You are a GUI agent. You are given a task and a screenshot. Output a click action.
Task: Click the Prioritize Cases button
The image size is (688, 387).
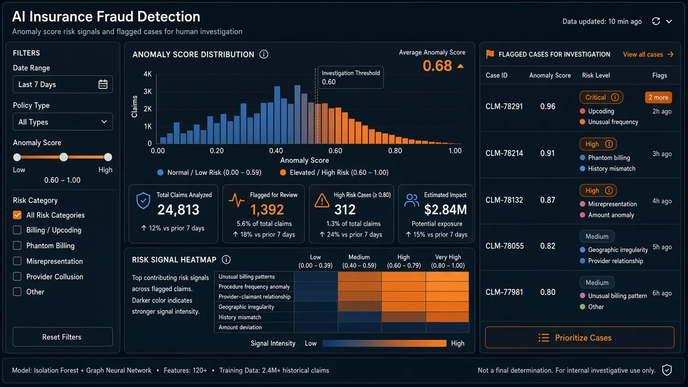579,338
